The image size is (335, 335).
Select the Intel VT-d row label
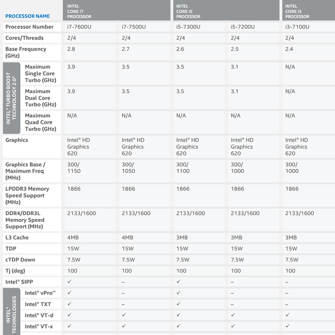coord(39,315)
